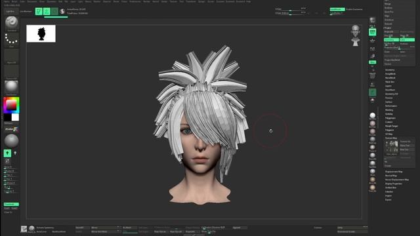Pick a hue in the color picker square
This screenshot has width=420, height=236.
[x=11, y=105]
